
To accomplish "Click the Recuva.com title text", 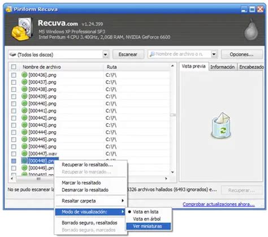I will pyautogui.click(x=58, y=23).
